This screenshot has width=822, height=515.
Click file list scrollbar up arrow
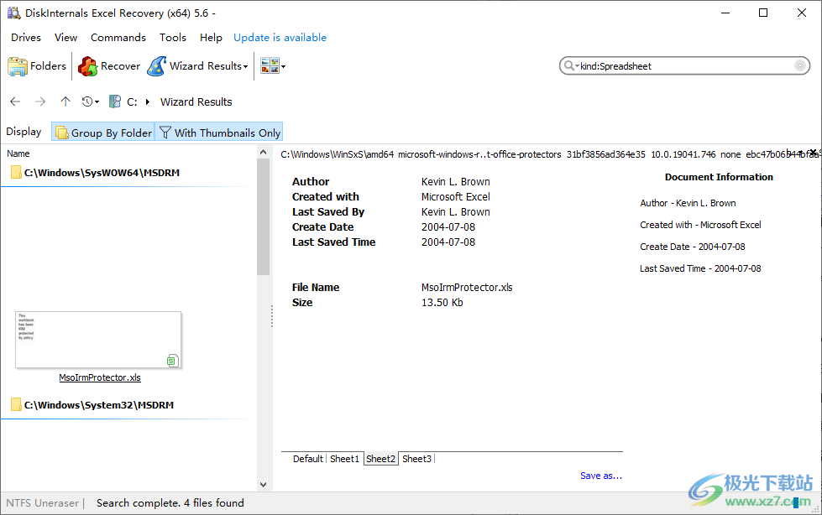click(x=263, y=152)
